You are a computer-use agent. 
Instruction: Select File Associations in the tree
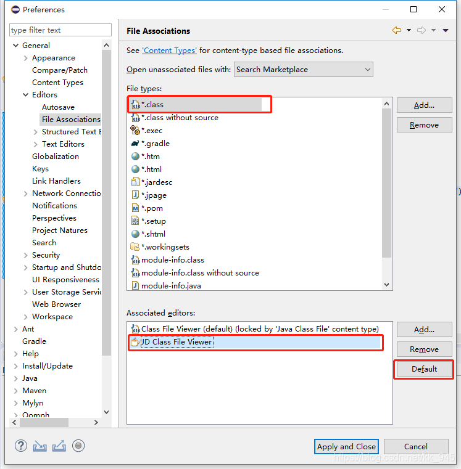pos(71,120)
